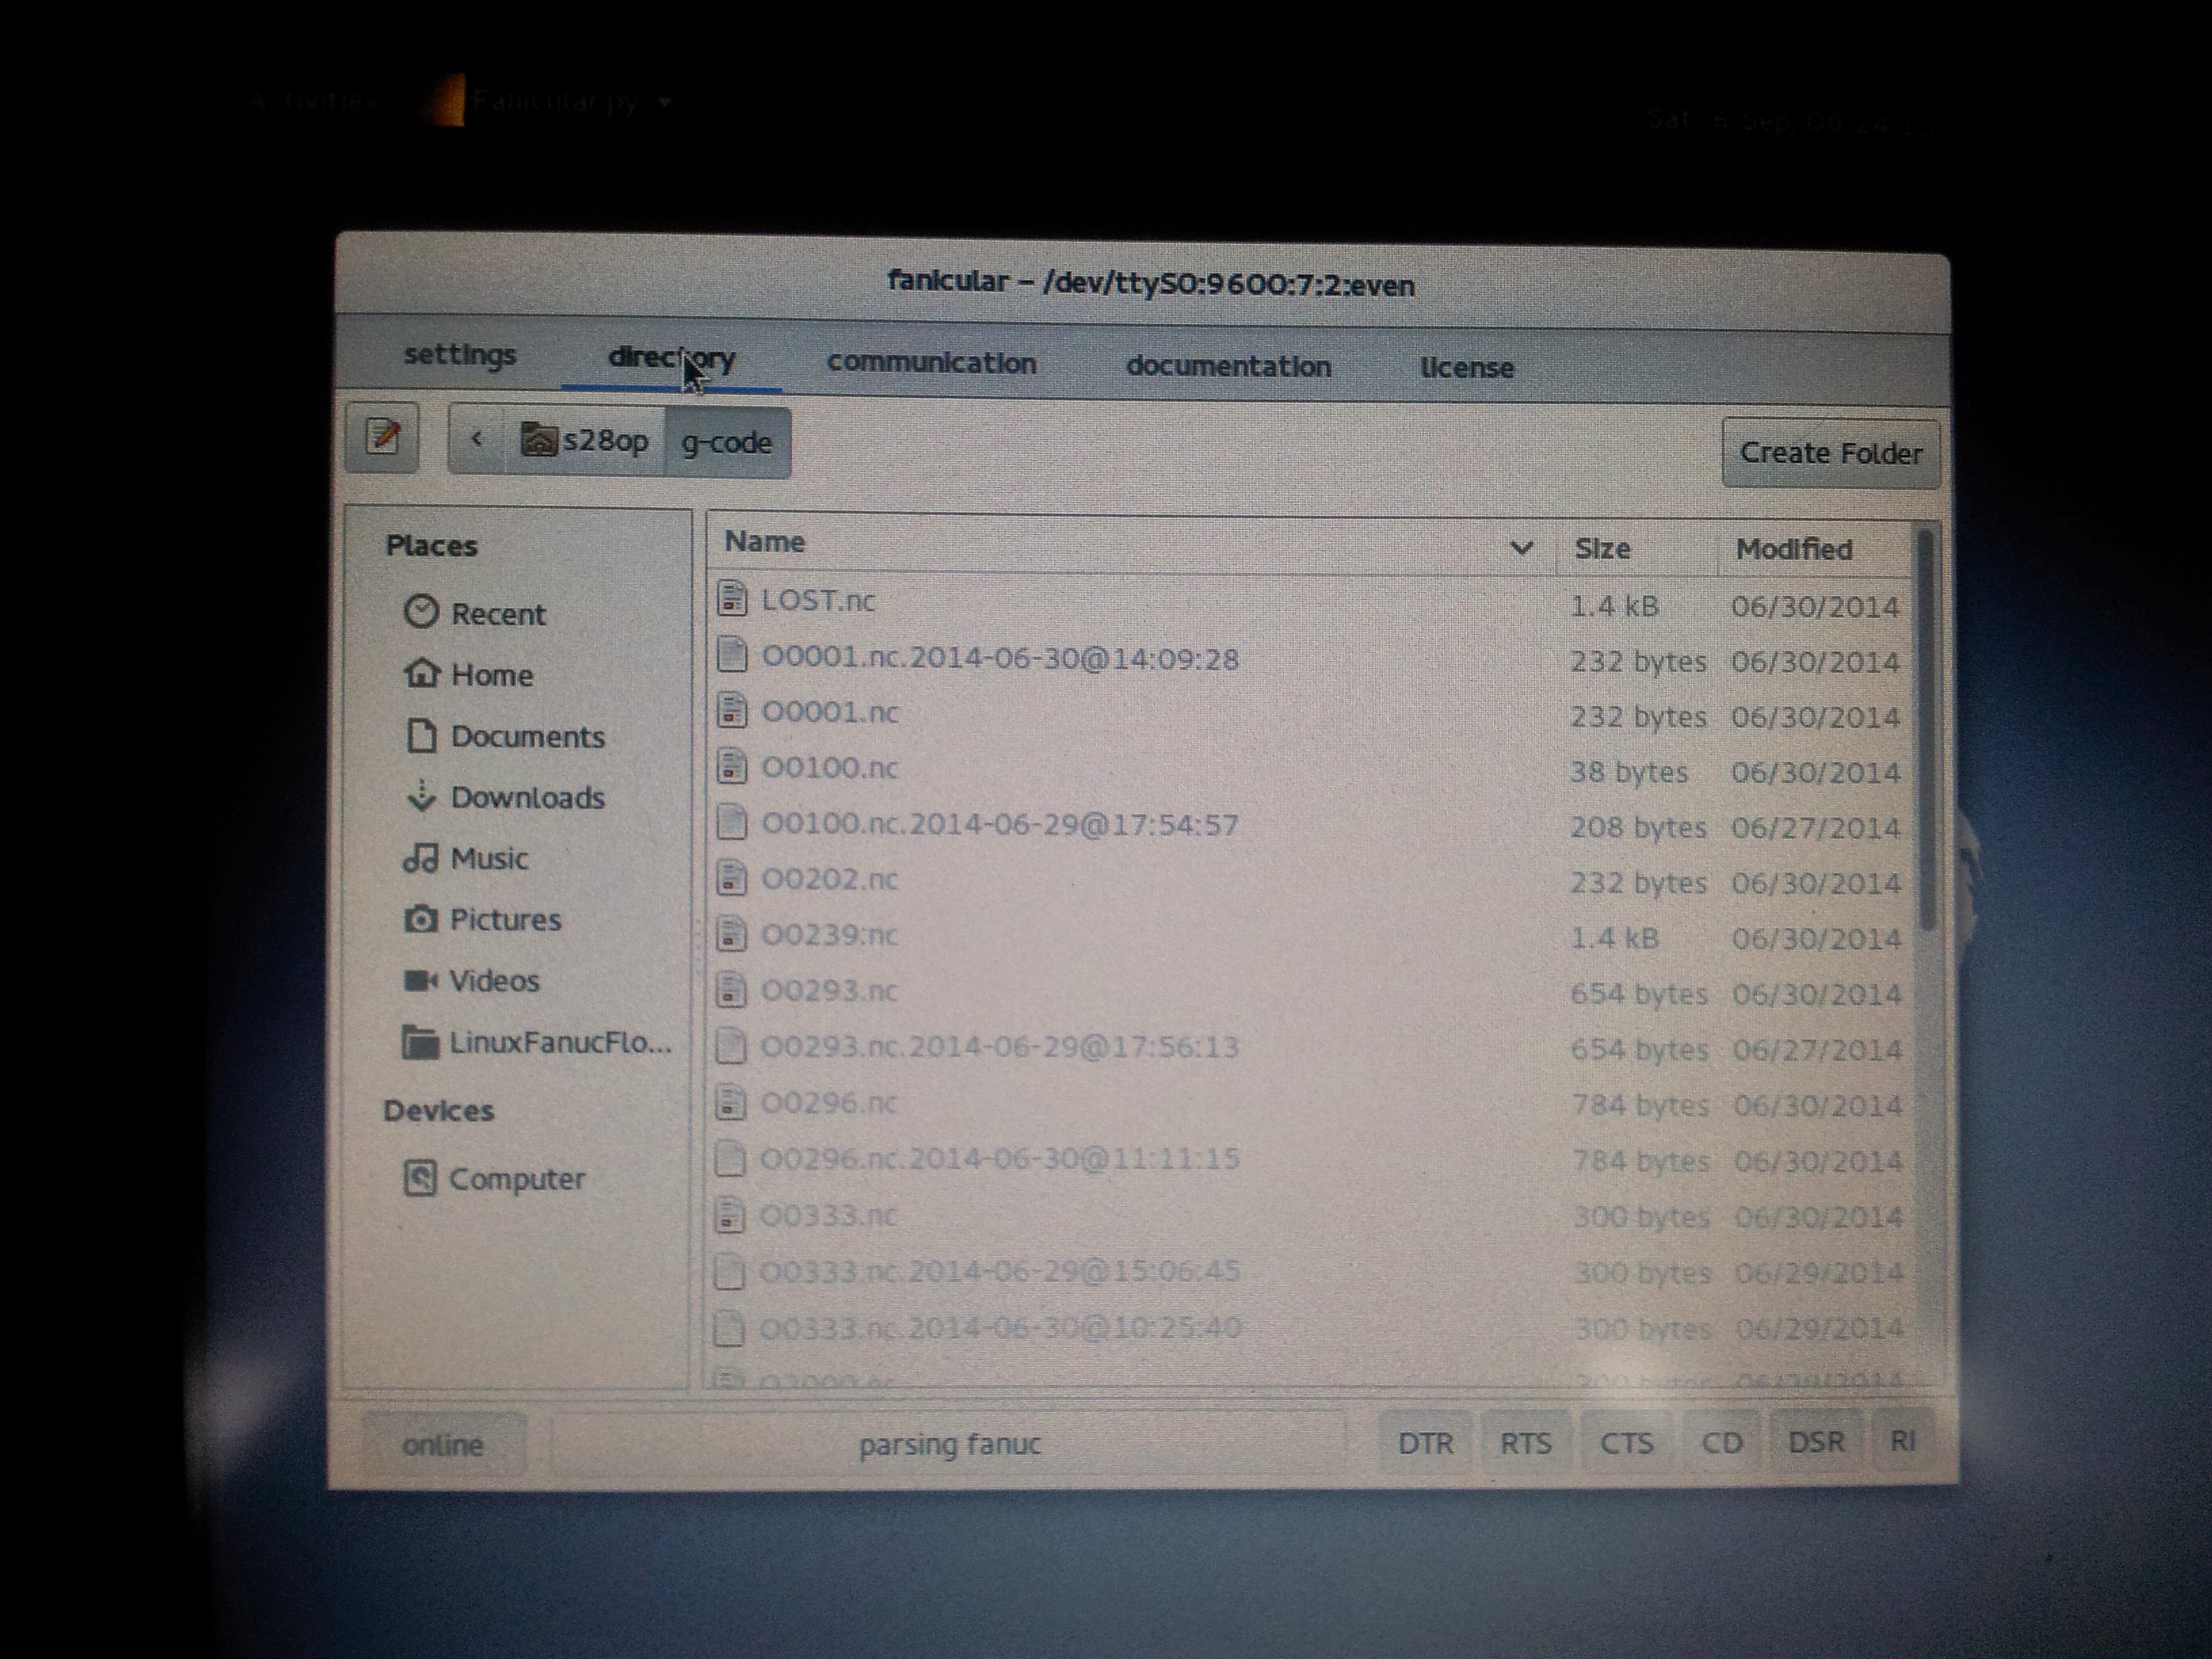
Task: Select the g-code path button
Action: coord(727,442)
